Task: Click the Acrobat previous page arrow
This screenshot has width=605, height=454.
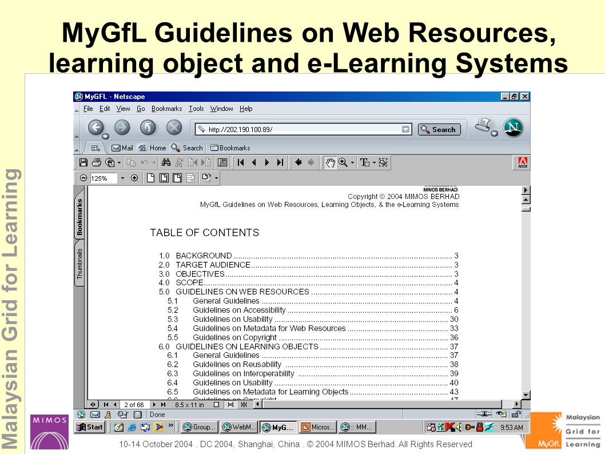Action: click(x=254, y=162)
